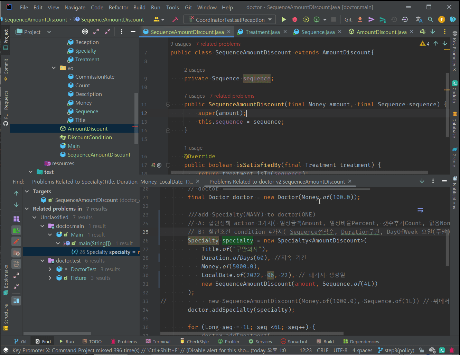This screenshot has height=355, width=460.
Task: Open Search Everywhere magnifier icon
Action: [x=430, y=19]
